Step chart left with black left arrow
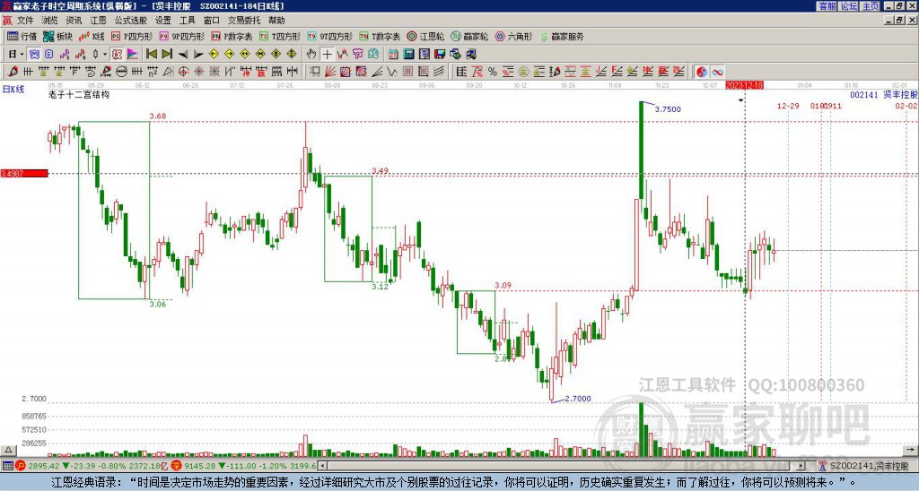919x491 pixels. pyautogui.click(x=183, y=54)
